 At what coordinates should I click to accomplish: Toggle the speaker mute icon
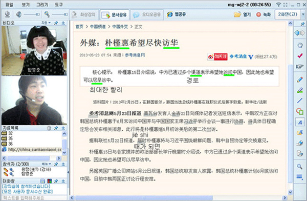19,14
